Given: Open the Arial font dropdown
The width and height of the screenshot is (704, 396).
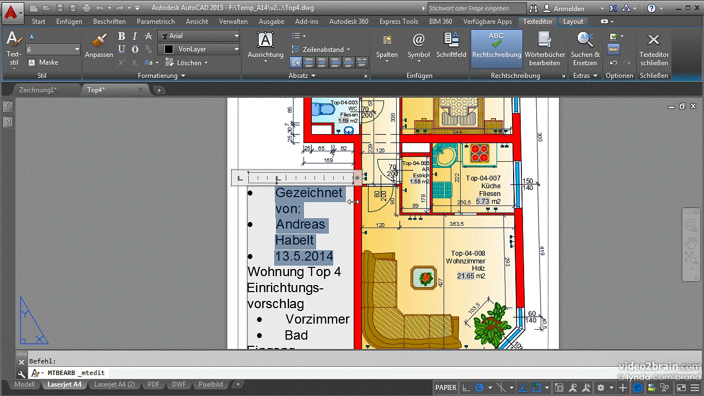Looking at the screenshot, I should (x=199, y=36).
